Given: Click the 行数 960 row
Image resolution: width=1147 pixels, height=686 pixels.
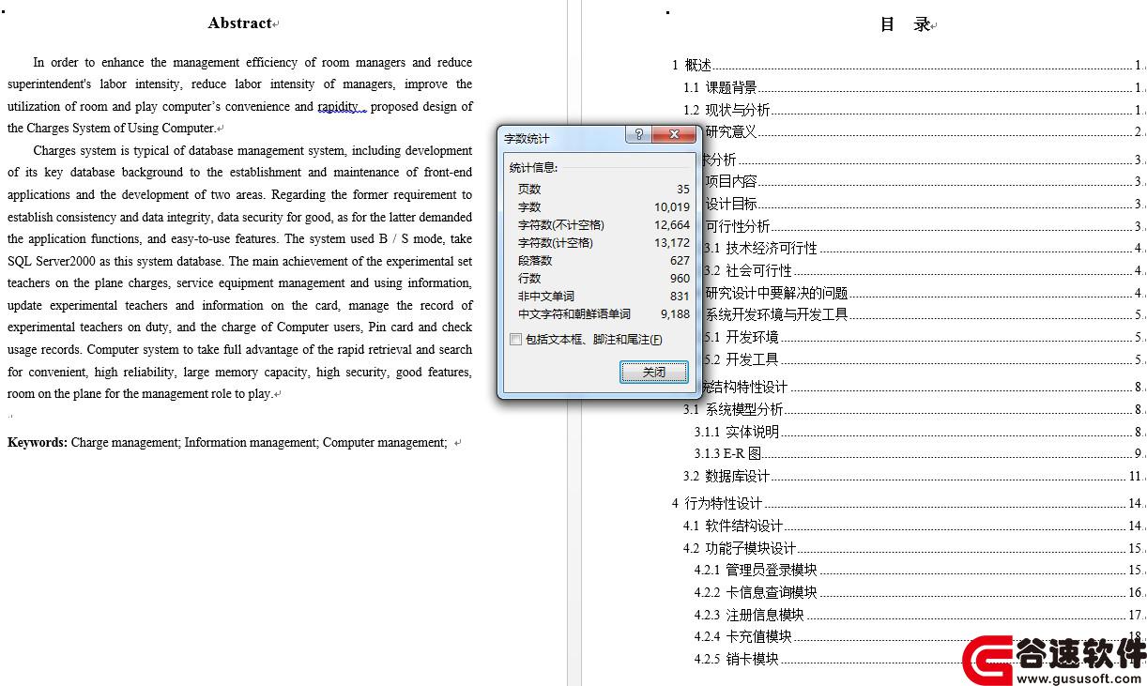Looking at the screenshot, I should click(604, 278).
